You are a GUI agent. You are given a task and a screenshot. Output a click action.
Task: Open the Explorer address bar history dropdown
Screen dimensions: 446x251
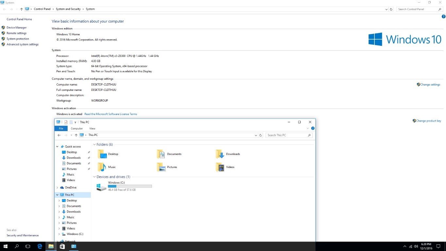coord(256,135)
